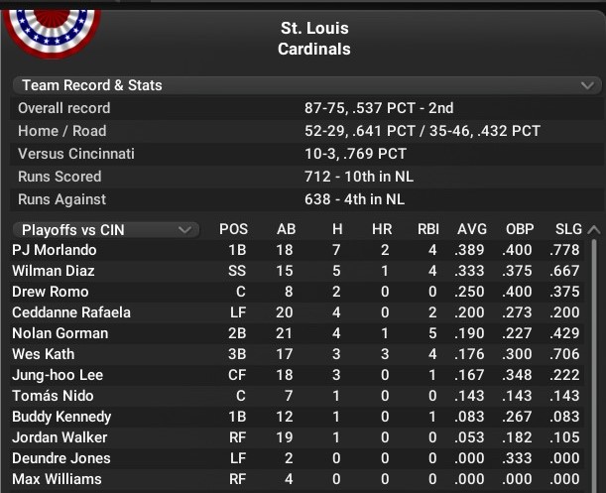View Jordan Walker's player details
Screen dimensions: 606x493
60,437
